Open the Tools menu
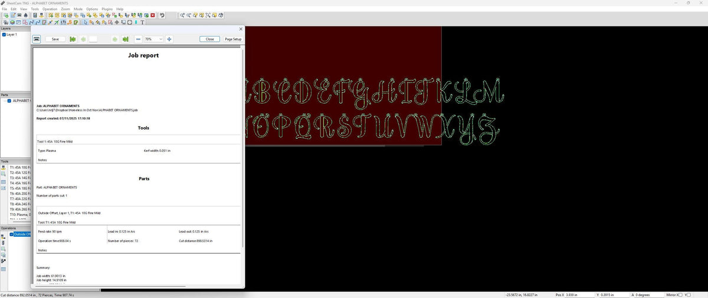Screen dimensions: 708x298 click(35, 9)
